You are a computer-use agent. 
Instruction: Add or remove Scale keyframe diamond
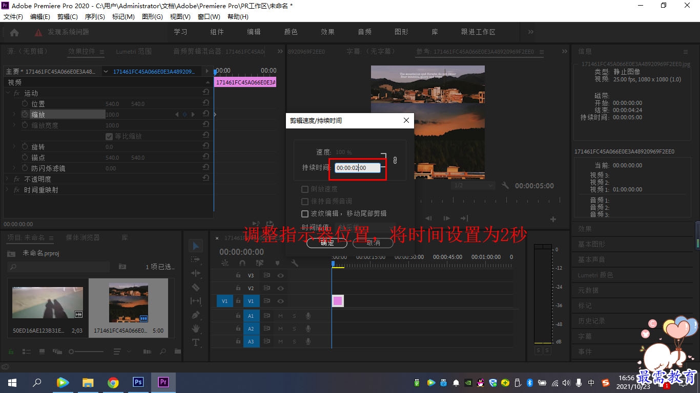[x=184, y=115]
